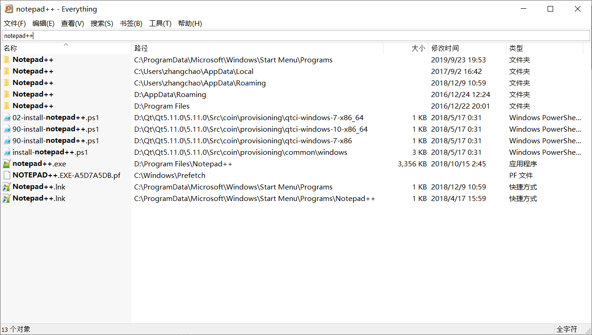Click path C:\Users\zhangchao\AppData\Local
This screenshot has width=592, height=335.
pos(194,71)
